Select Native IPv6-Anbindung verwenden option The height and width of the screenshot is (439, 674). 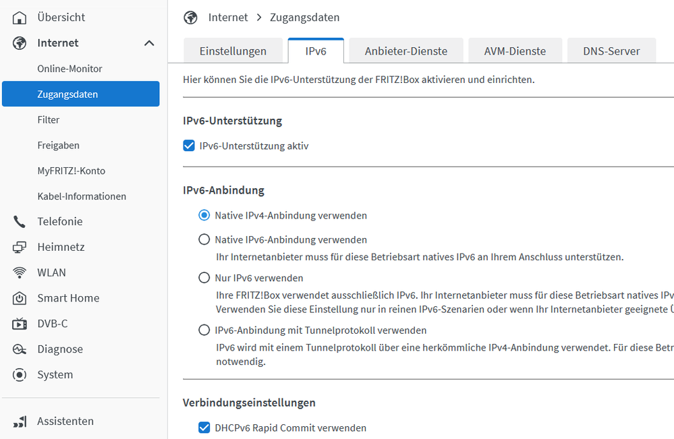pos(204,239)
